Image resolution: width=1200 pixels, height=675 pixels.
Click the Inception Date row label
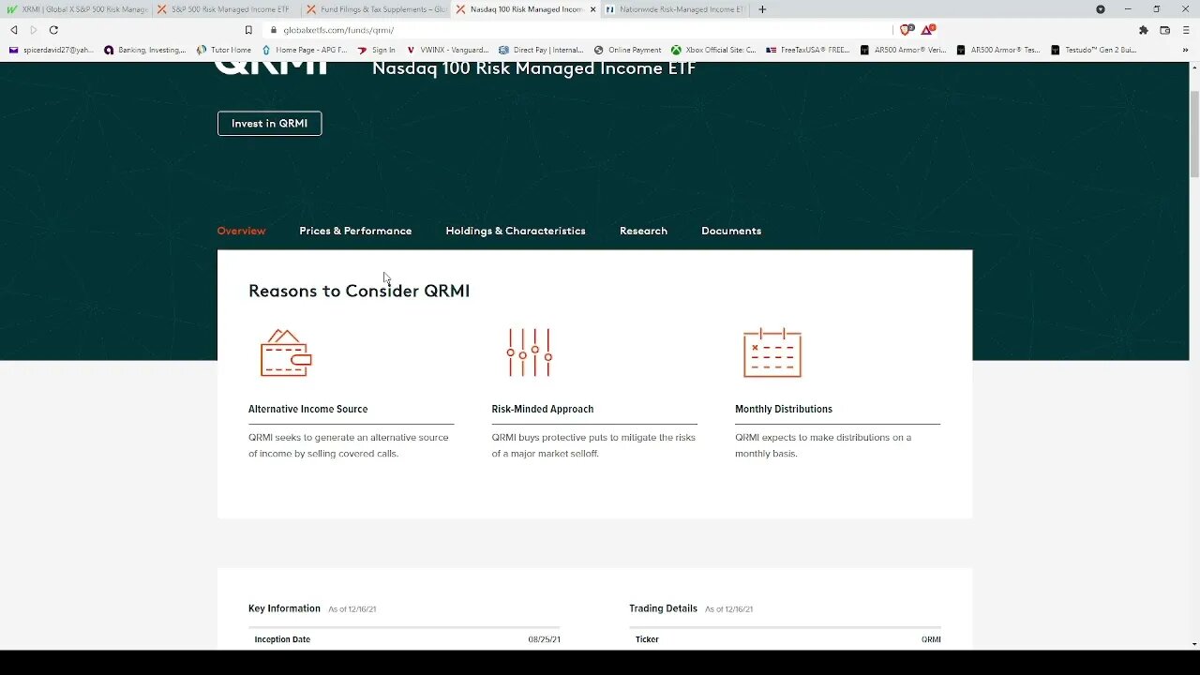(282, 639)
